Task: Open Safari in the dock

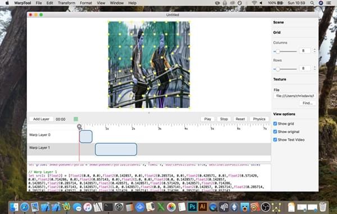Action: click(x=25, y=207)
